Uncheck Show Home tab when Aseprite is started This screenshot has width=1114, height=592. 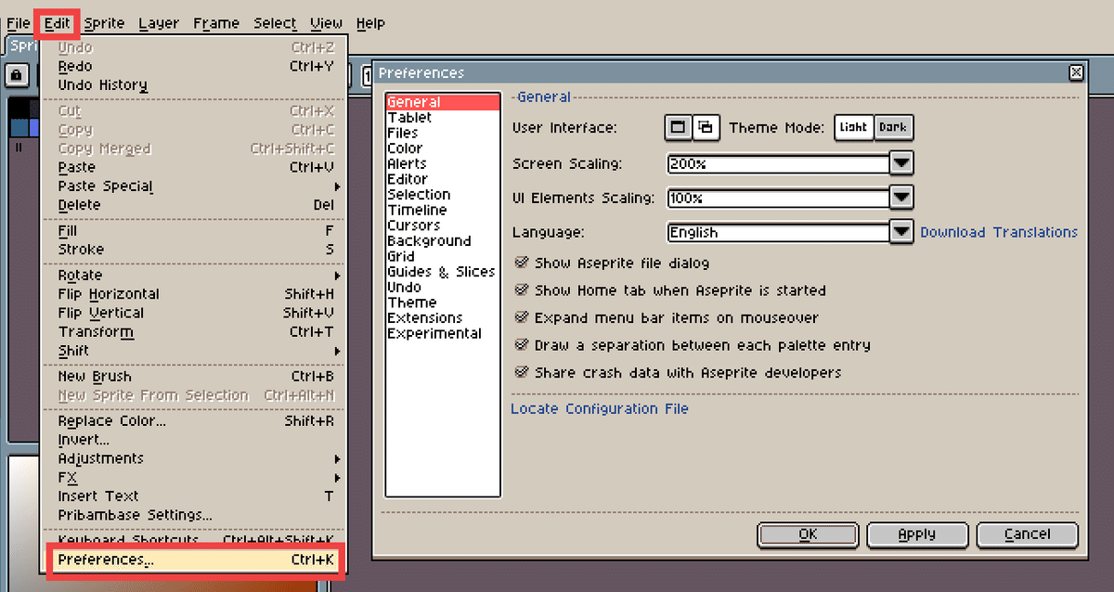click(x=522, y=290)
